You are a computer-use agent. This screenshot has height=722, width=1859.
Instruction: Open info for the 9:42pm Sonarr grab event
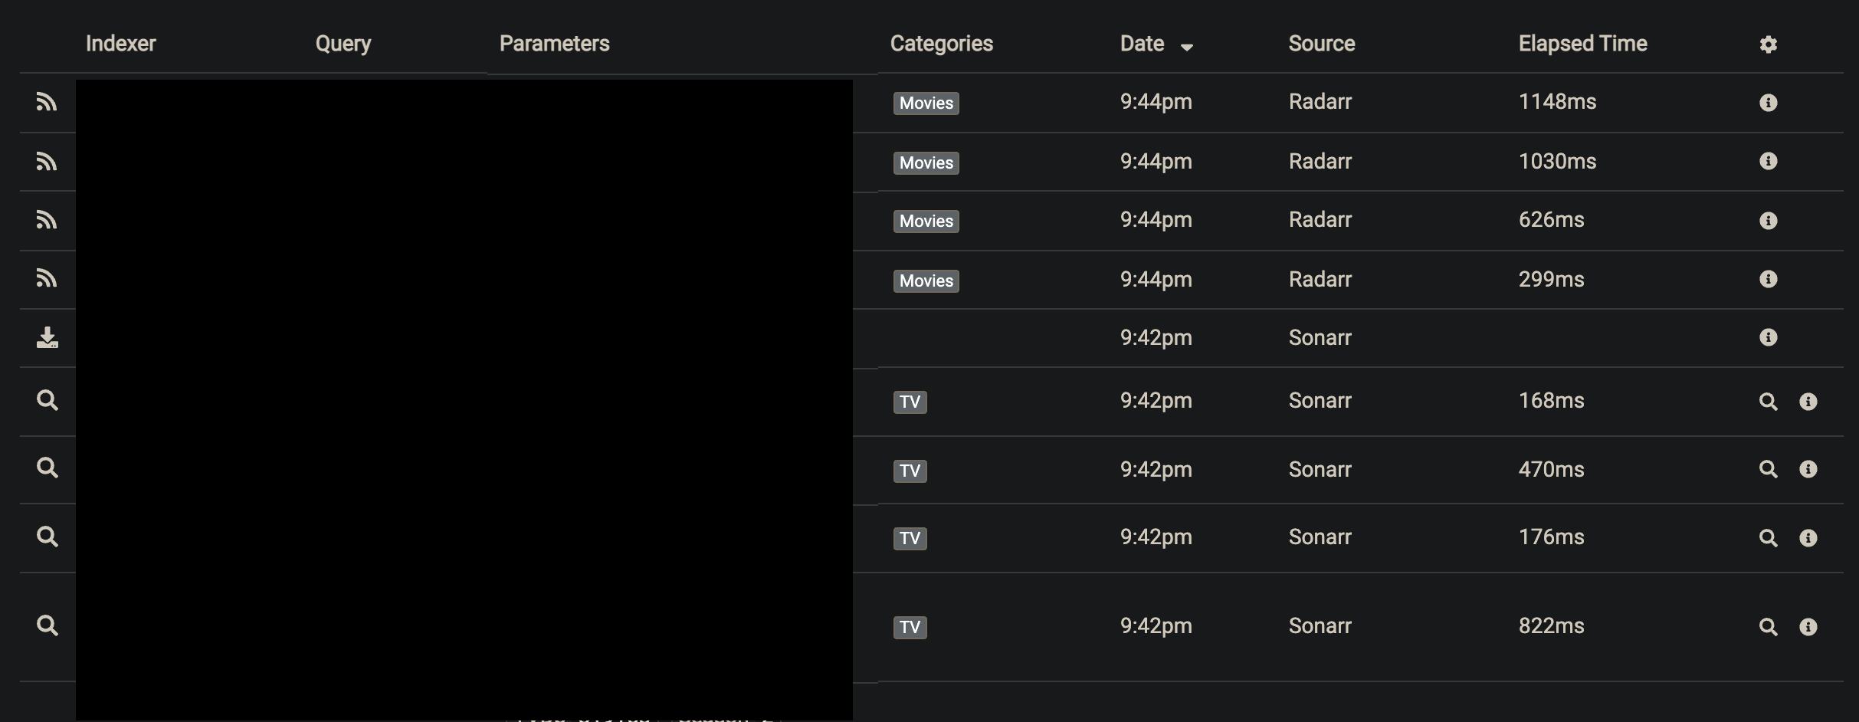(1769, 337)
